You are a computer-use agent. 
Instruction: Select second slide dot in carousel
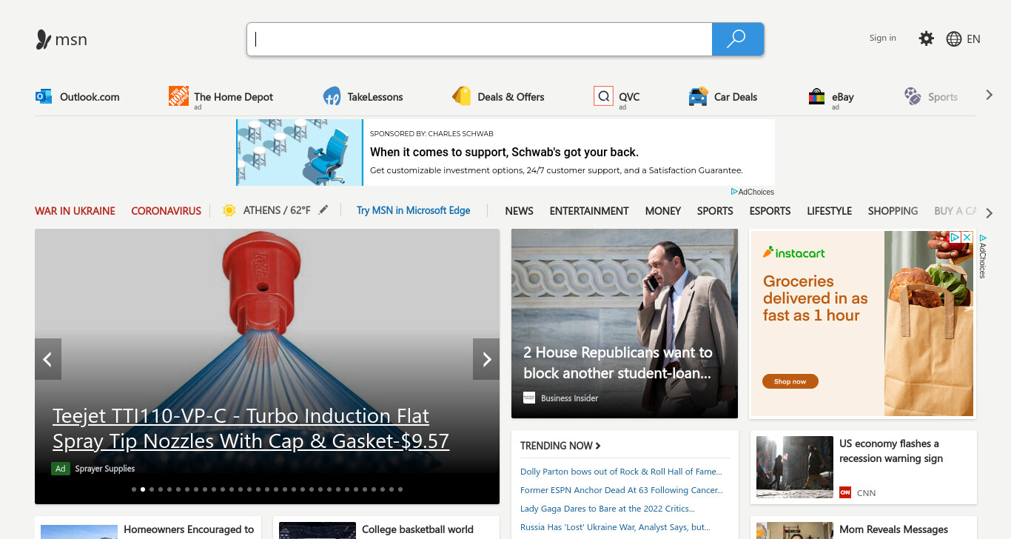point(143,489)
